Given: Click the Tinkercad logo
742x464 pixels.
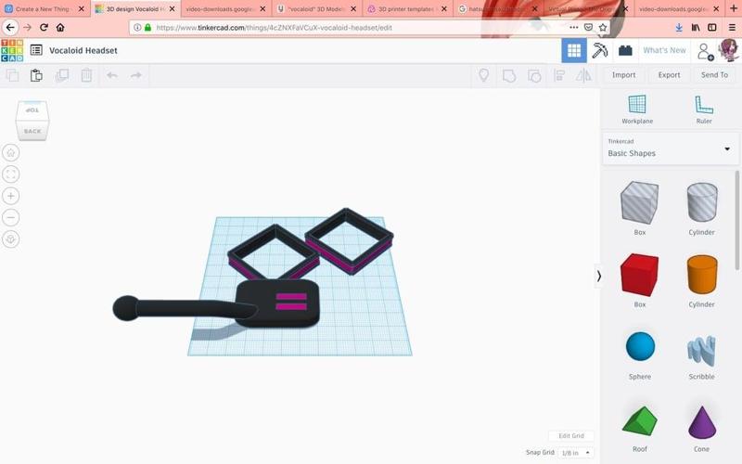Looking at the screenshot, I should (x=12, y=51).
